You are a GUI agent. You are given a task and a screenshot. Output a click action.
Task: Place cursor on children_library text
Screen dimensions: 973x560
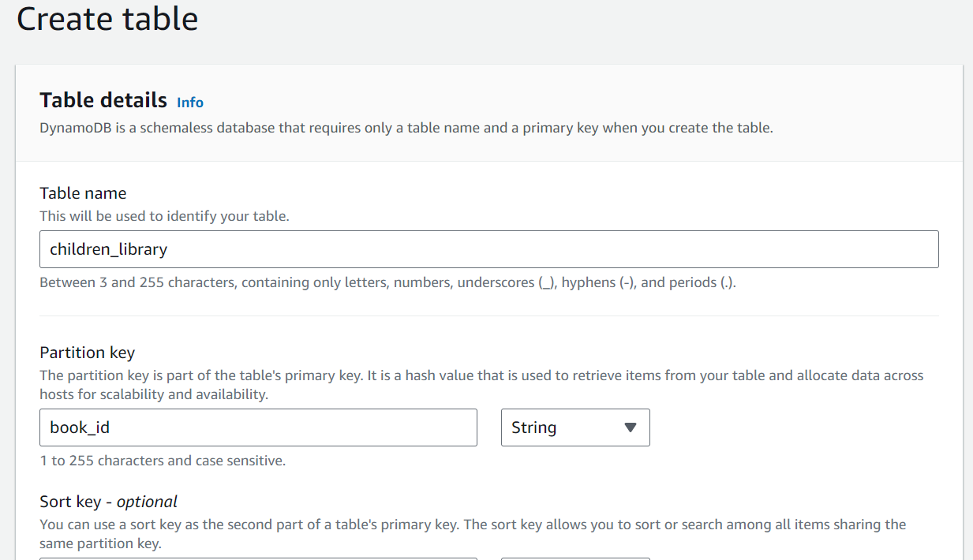[x=109, y=249]
